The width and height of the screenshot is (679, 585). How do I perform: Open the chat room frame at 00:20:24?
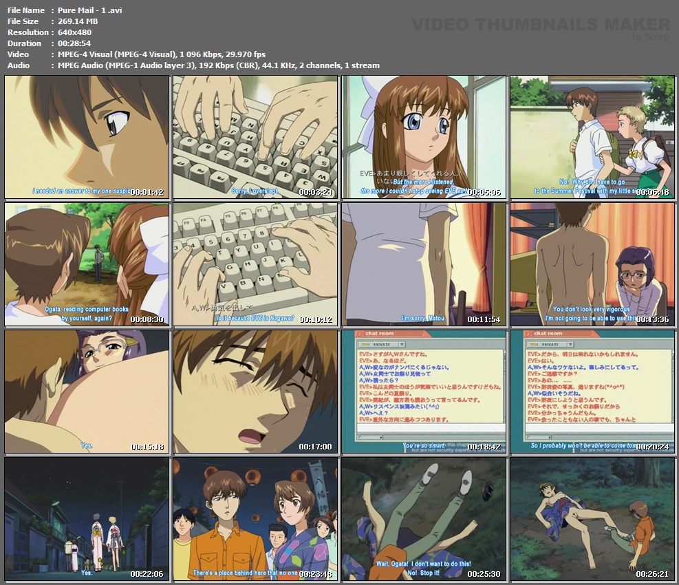592,392
